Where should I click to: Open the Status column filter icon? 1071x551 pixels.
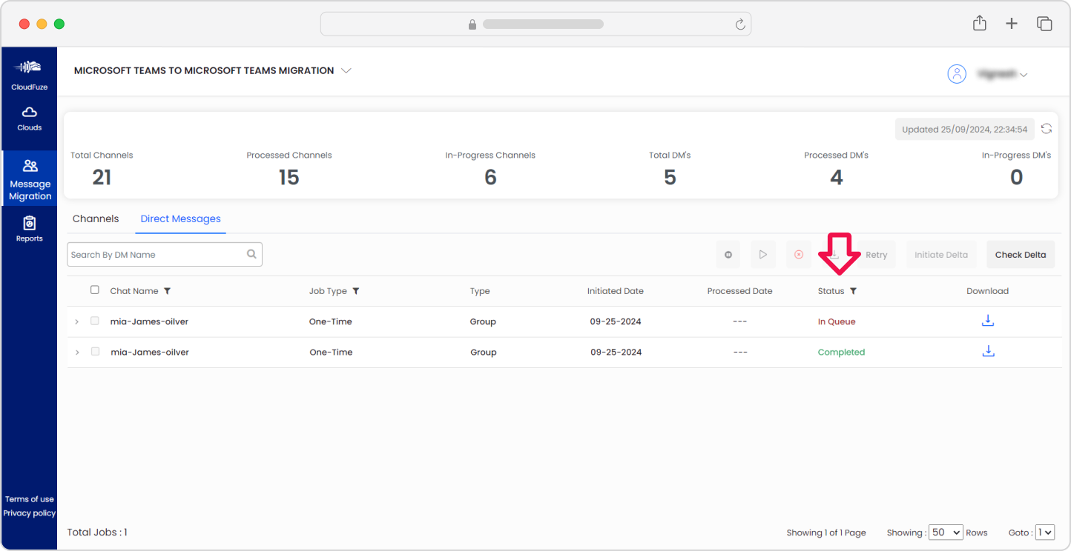(853, 291)
